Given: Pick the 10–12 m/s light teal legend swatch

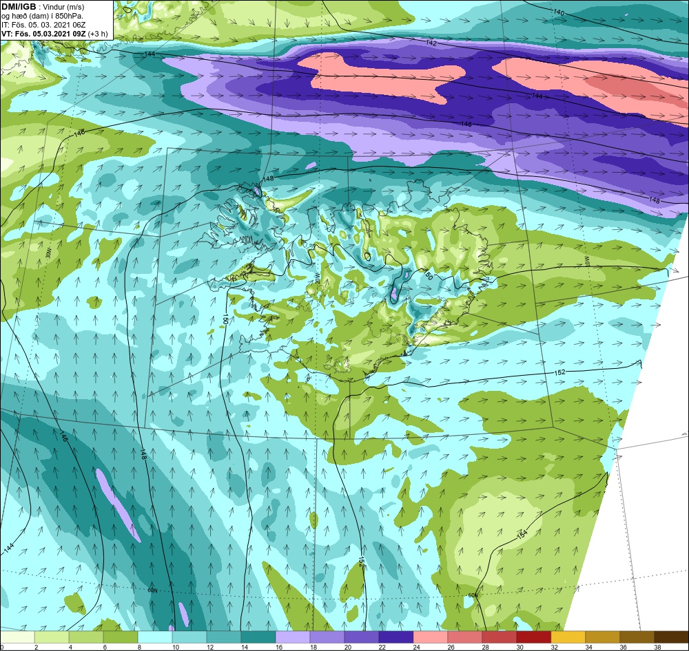Looking at the screenshot, I should [x=189, y=637].
